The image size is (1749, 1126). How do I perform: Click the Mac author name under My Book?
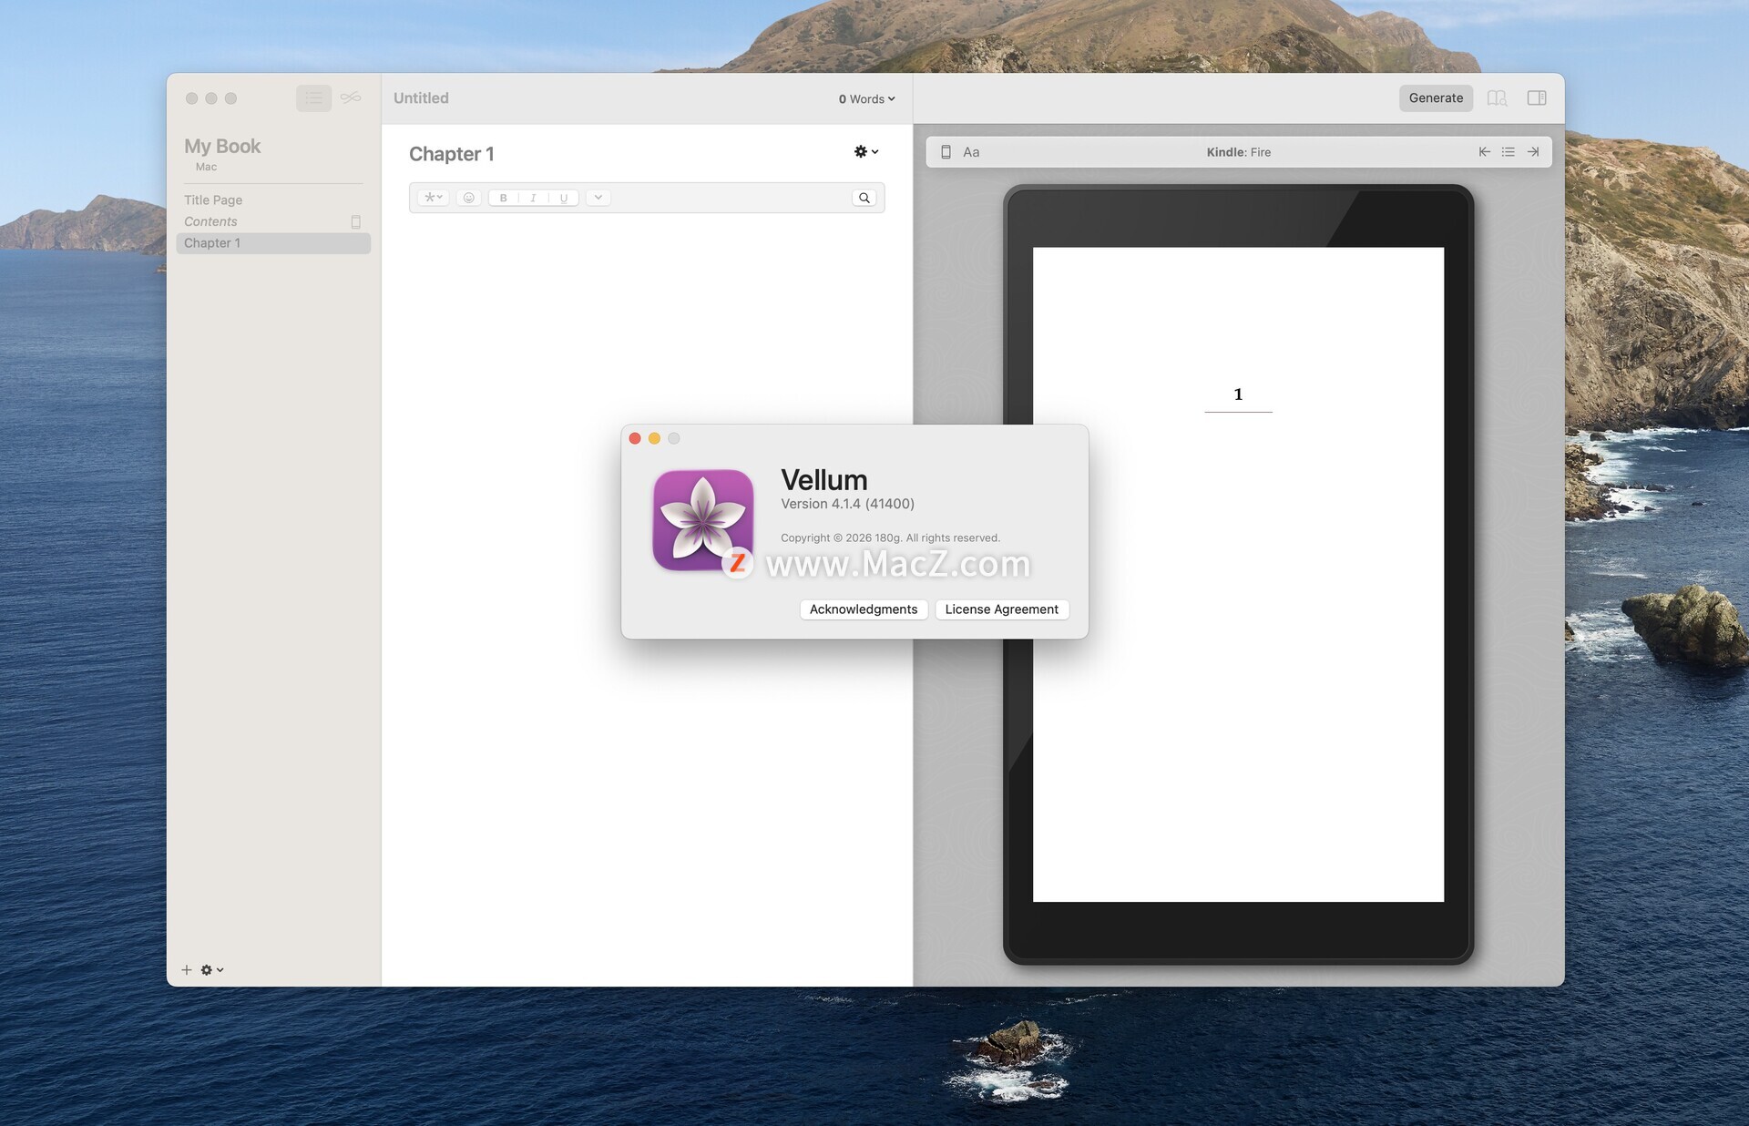coord(206,167)
